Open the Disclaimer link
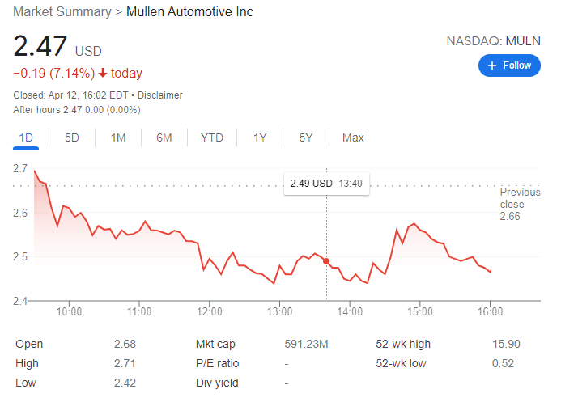The image size is (561, 402). pos(159,95)
